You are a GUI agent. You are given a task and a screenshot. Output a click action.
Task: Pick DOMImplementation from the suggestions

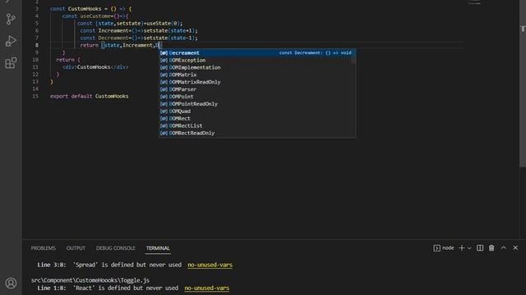click(256, 67)
